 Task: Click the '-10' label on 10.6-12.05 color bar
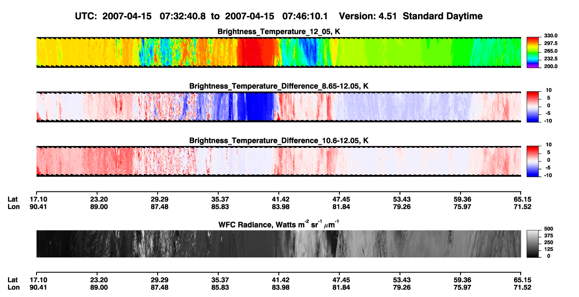548,175
